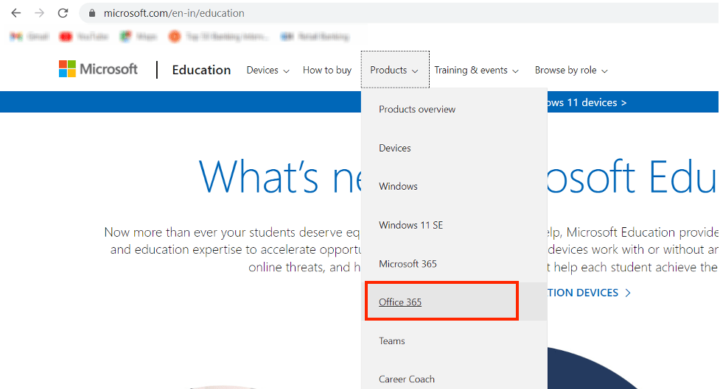The height and width of the screenshot is (389, 720).
Task: Collapse the Products dropdown menu
Action: click(x=395, y=70)
